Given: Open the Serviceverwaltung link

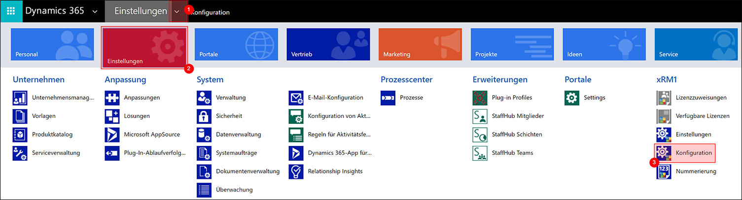Looking at the screenshot, I should 56,153.
